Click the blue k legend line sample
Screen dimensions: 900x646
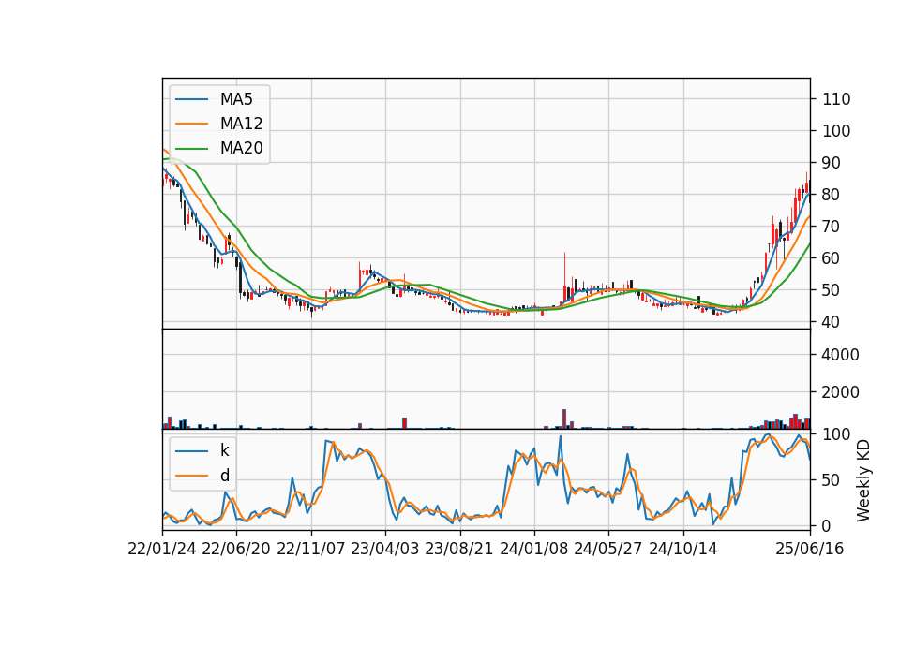pyautogui.click(x=191, y=450)
